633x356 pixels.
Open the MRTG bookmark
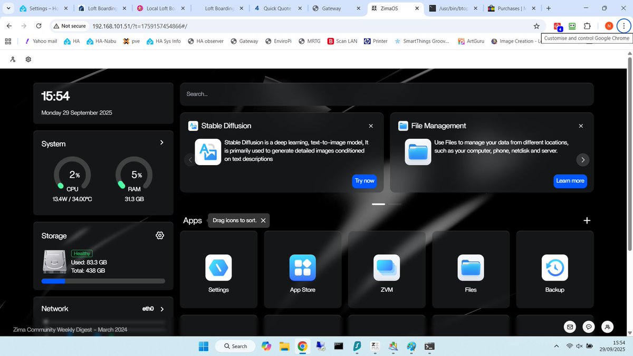click(310, 41)
